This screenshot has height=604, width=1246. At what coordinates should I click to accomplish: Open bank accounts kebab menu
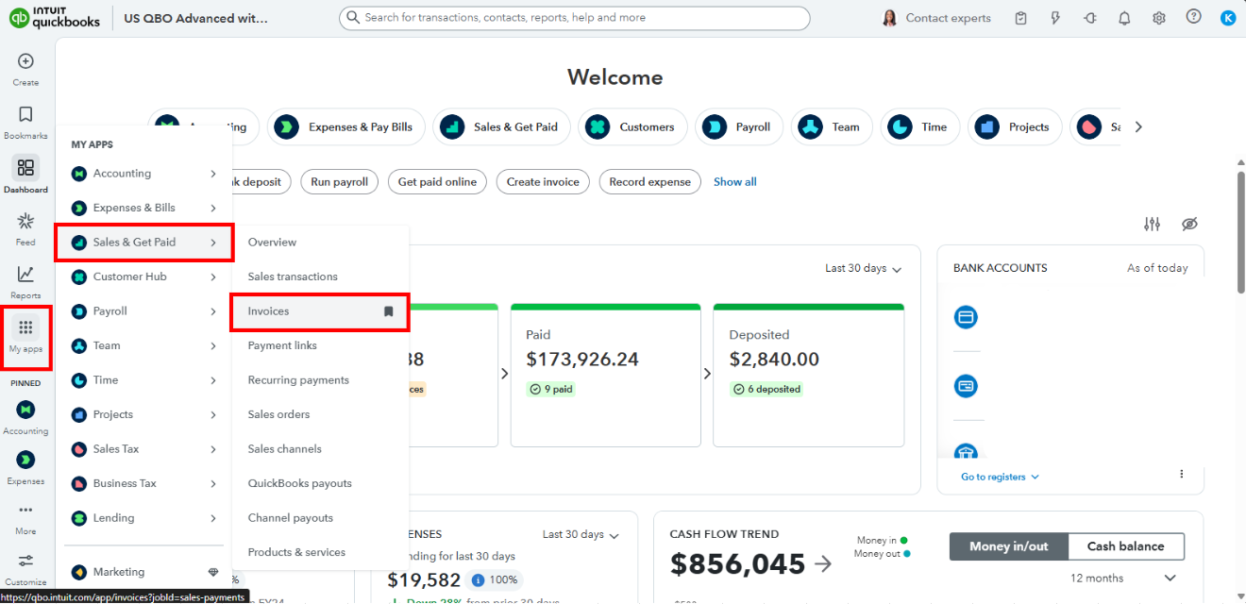coord(1182,474)
